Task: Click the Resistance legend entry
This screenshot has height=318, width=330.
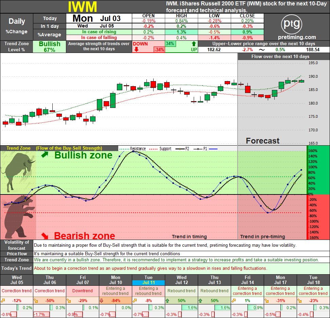Action: 133,149
